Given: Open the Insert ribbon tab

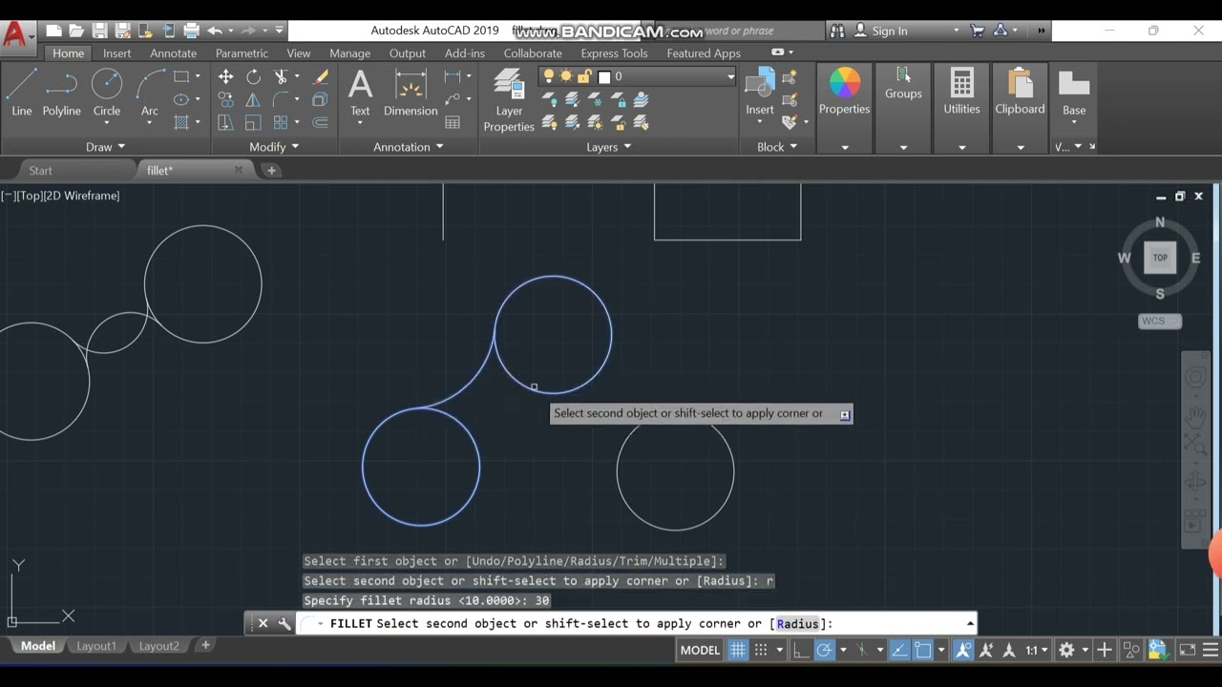Looking at the screenshot, I should coord(117,53).
